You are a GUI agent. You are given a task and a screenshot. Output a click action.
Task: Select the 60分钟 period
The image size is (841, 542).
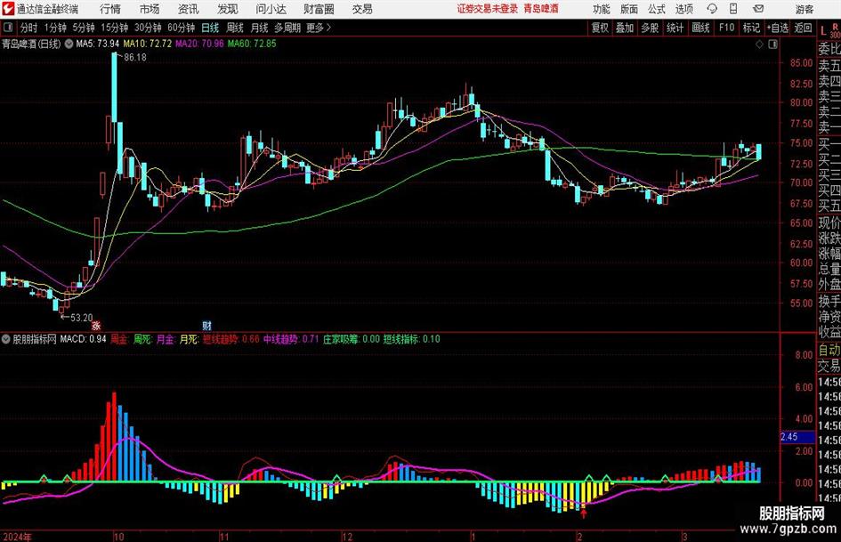(x=181, y=28)
